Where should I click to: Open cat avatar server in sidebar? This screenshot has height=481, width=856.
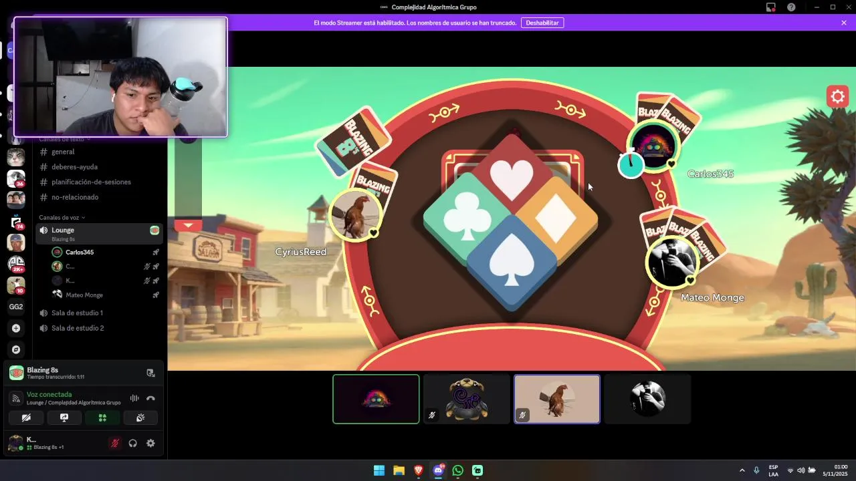pos(16,157)
